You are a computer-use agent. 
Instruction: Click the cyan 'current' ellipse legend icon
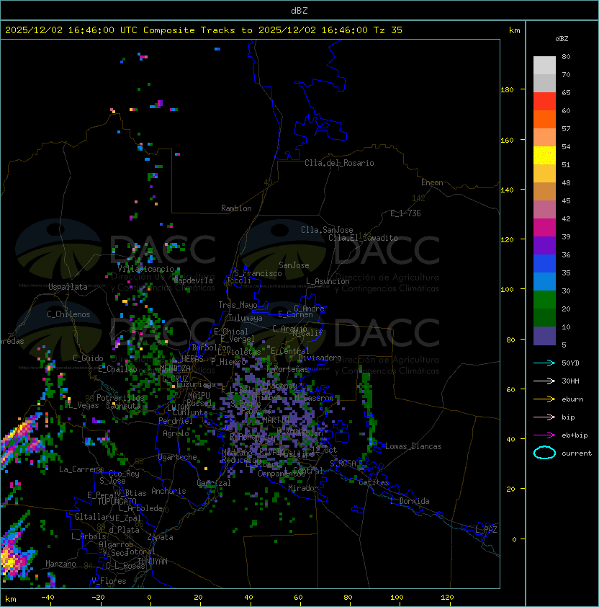[x=544, y=453]
